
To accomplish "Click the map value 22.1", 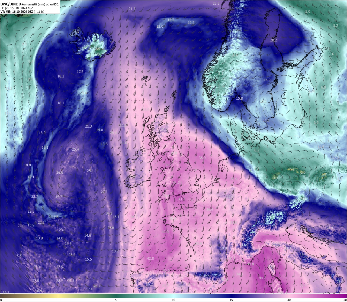I will (41, 223).
